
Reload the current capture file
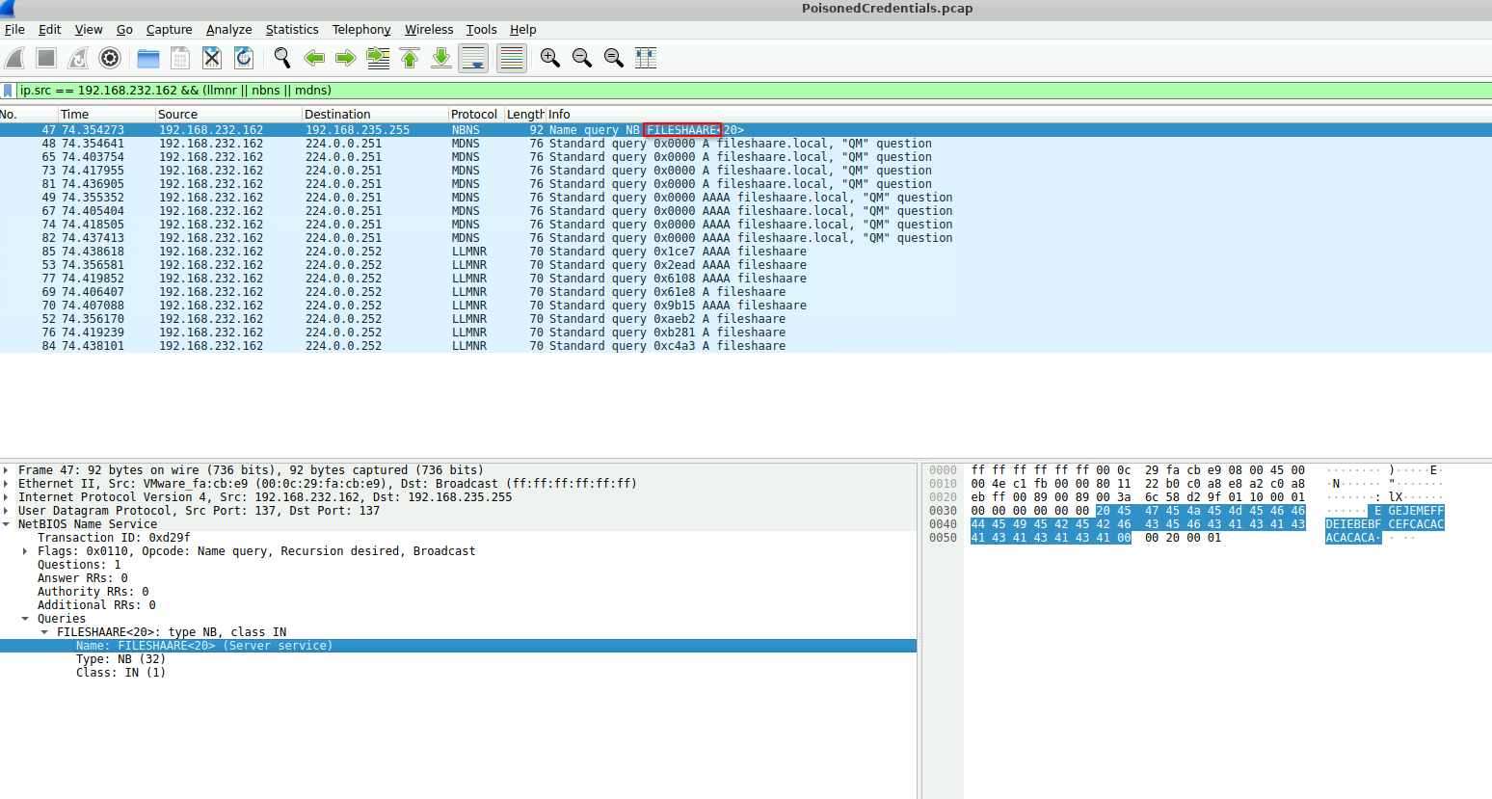[244, 59]
